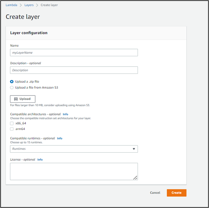Screen dimensions: 209x208
Task: Open Info link beside License
Action: (x=40, y=160)
